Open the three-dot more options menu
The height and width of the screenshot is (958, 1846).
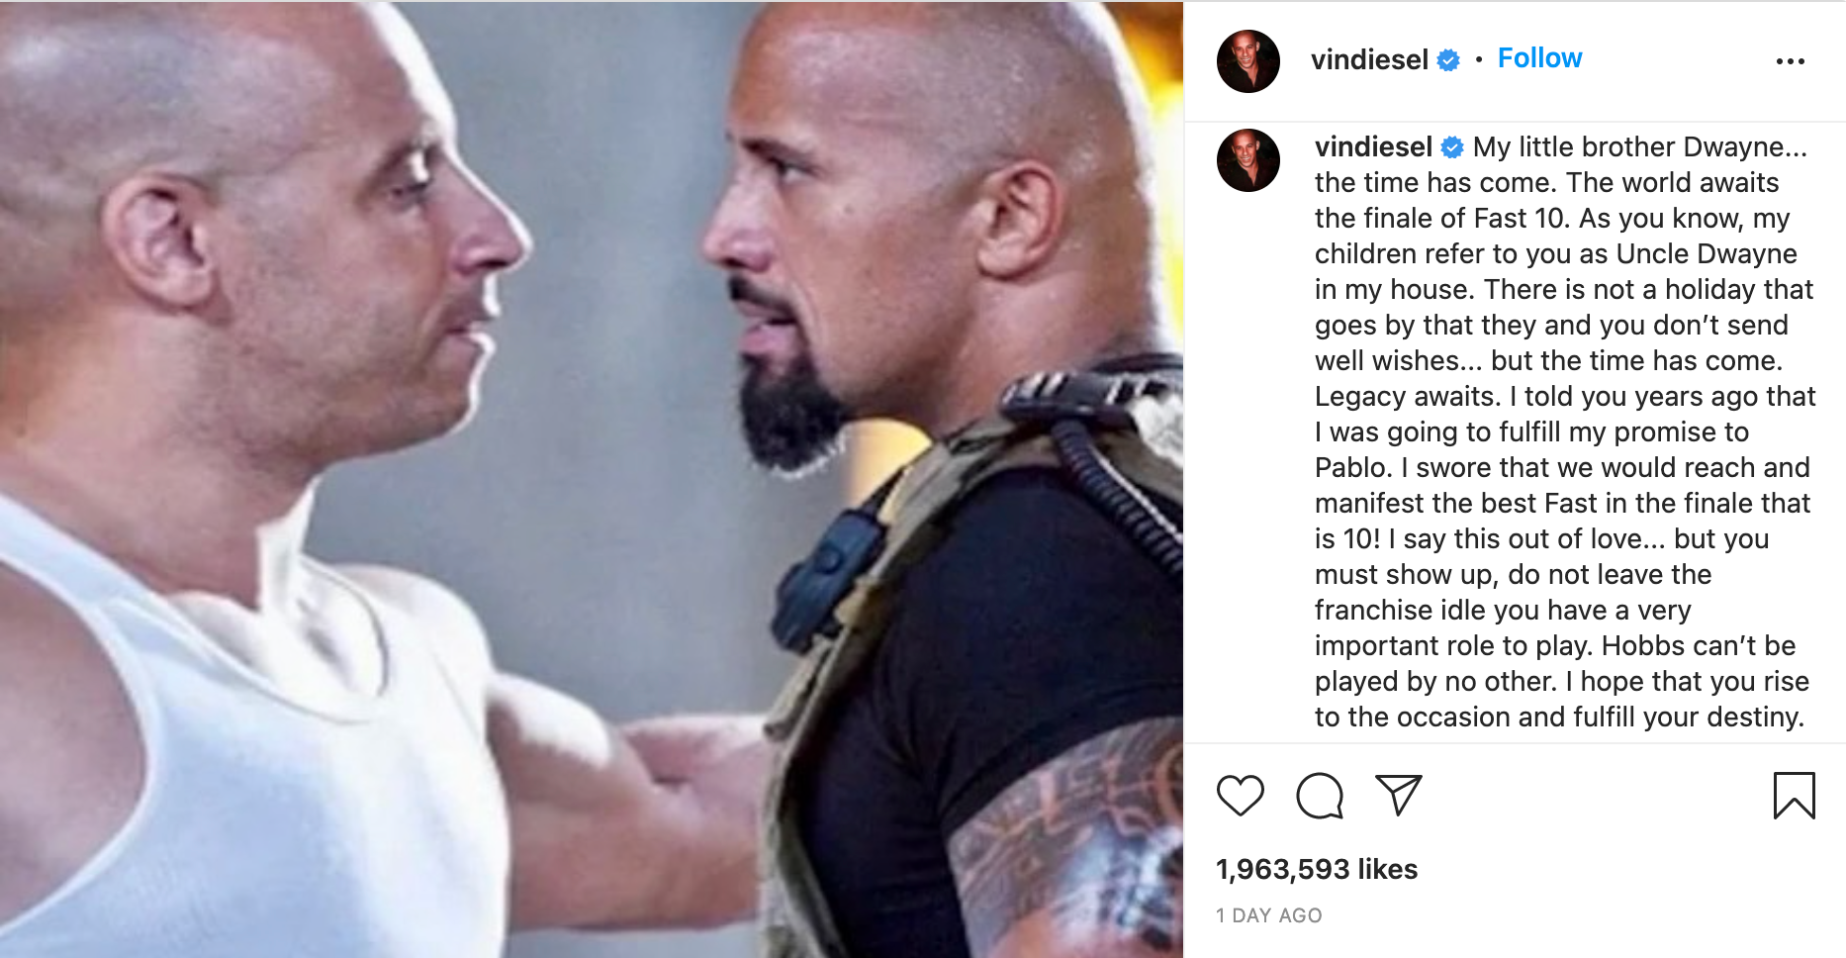point(1790,61)
